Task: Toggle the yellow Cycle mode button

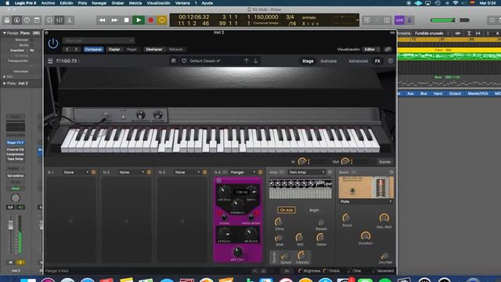Action: click(162, 20)
